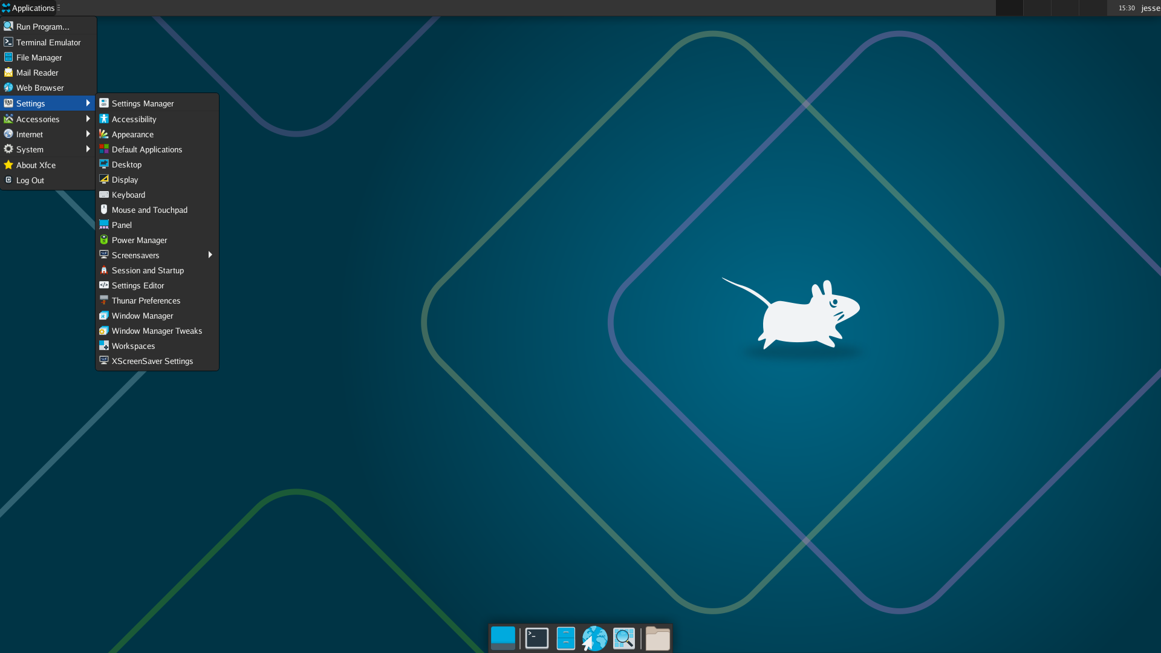Click the About Xfce star icon
Image resolution: width=1161 pixels, height=653 pixels.
pyautogui.click(x=8, y=165)
